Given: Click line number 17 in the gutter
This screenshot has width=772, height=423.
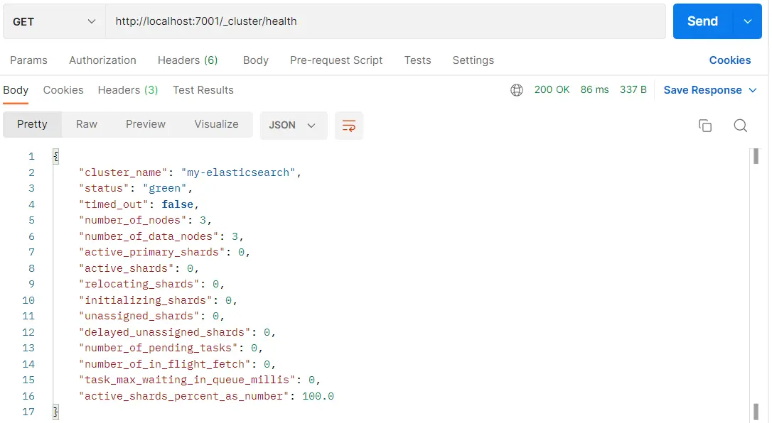Looking at the screenshot, I should [x=28, y=412].
